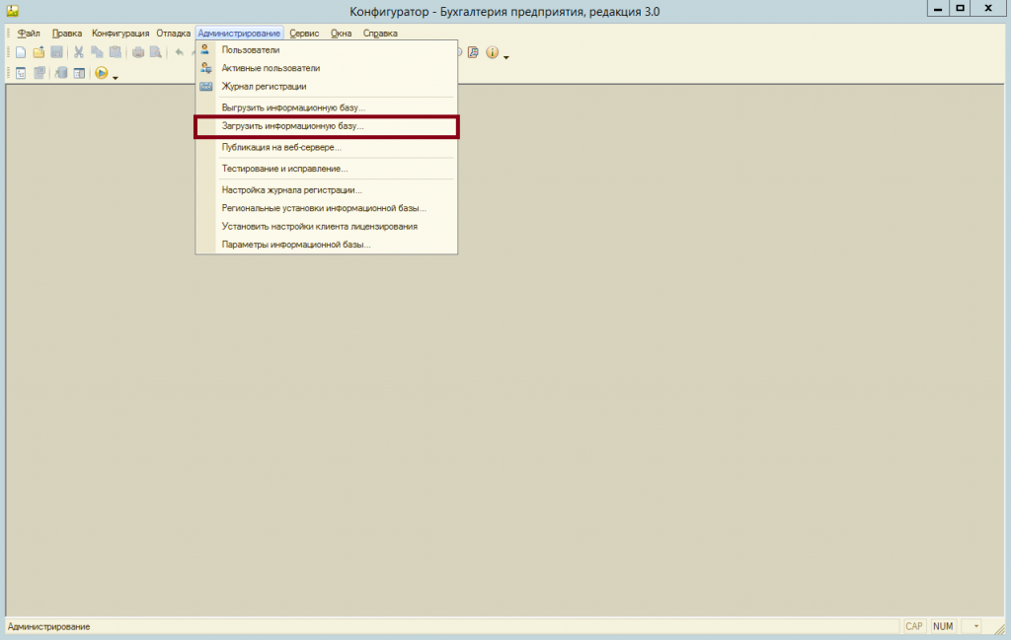Select Активные пользователи menu entry
1011x640 pixels.
327,68
